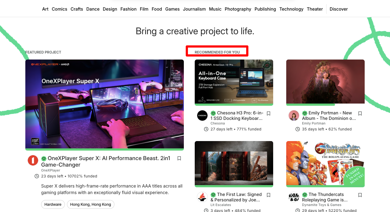Open the Chesona creator avatar icon
Image resolution: width=390 pixels, height=212 pixels.
point(202,116)
